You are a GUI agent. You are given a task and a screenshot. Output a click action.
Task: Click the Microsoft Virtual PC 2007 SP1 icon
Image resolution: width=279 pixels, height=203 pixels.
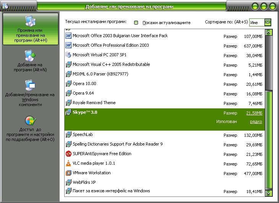[x=68, y=55]
